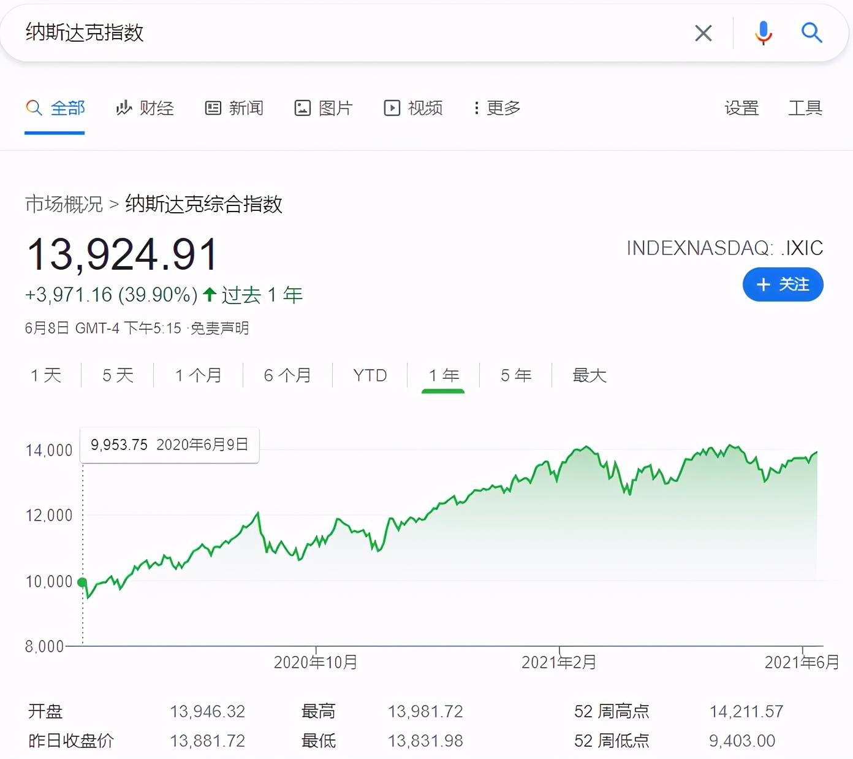The image size is (853, 759).
Task: Open the 财经 finance tab
Action: (x=145, y=109)
